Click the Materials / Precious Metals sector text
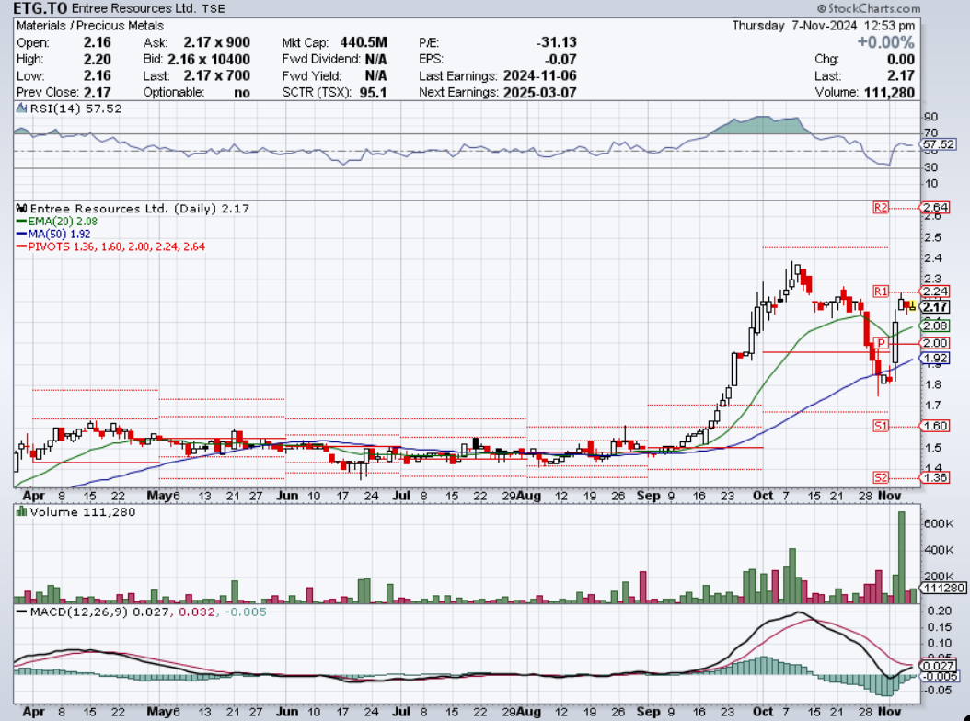This screenshot has width=970, height=721. tap(90, 26)
